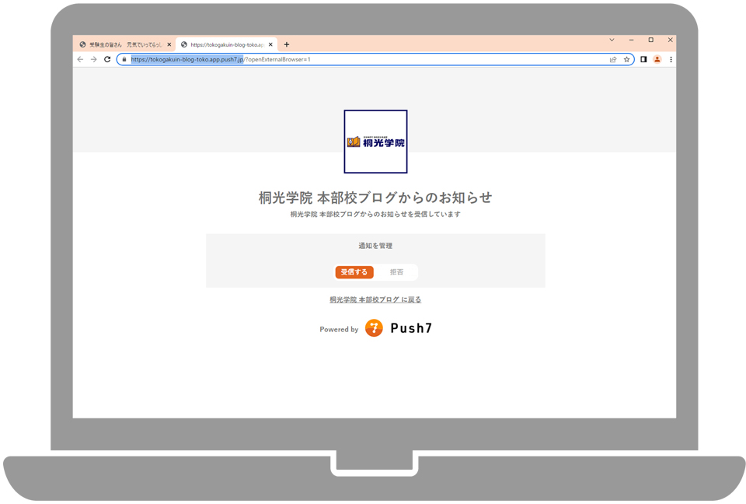Expand the tab search chevron

pyautogui.click(x=612, y=40)
